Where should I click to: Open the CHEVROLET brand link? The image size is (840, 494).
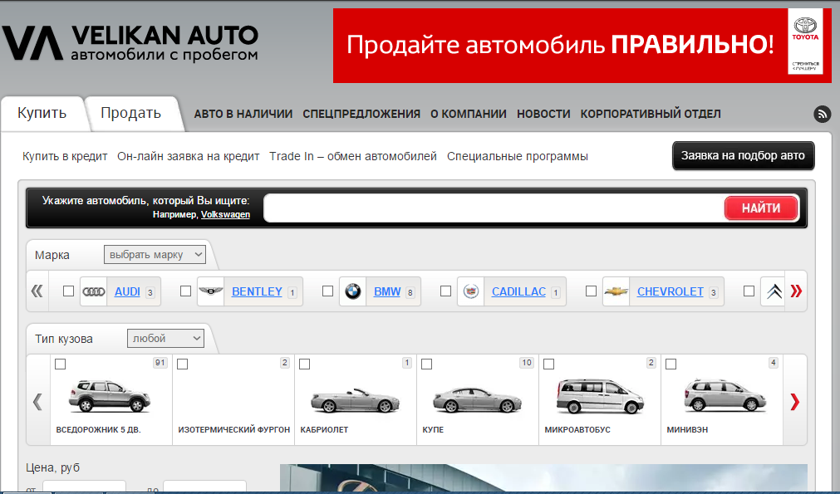tap(671, 291)
